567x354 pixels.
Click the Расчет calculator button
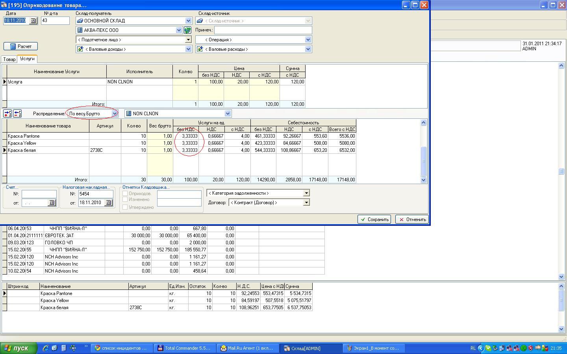pos(20,46)
